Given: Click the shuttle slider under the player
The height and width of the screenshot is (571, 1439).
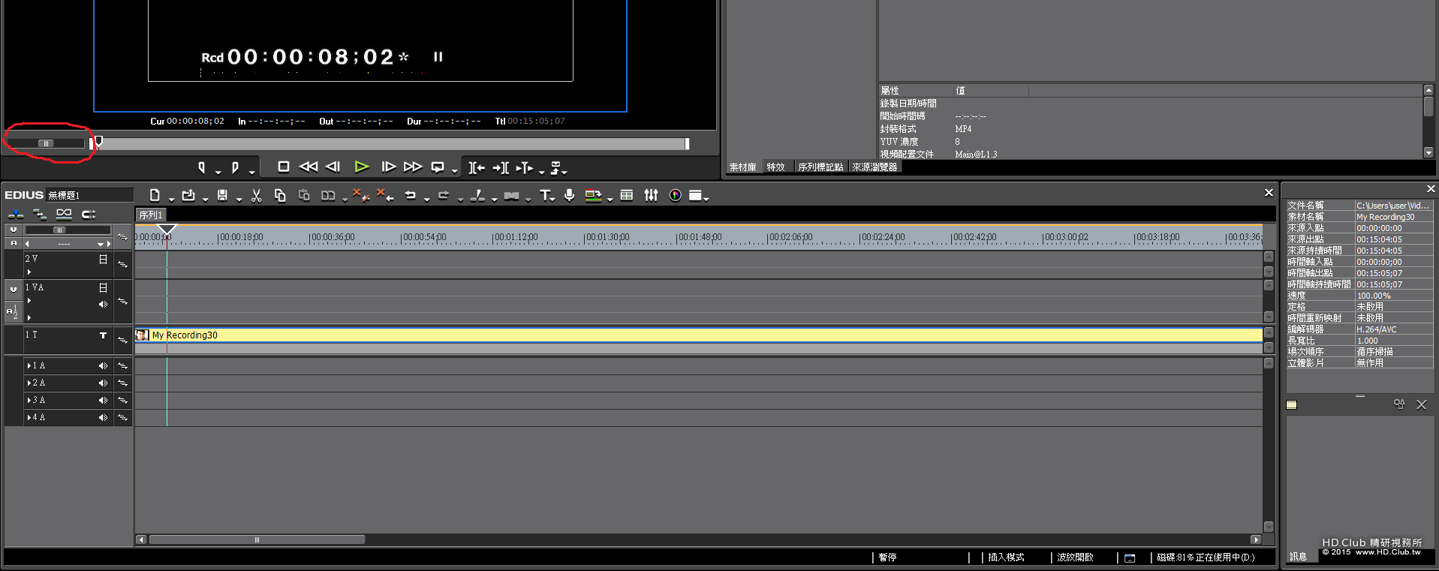Looking at the screenshot, I should 46,143.
